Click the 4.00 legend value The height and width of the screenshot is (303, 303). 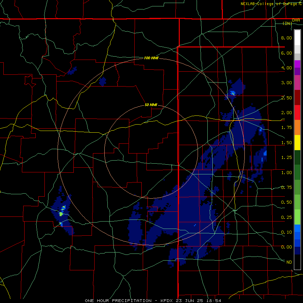[287, 68]
